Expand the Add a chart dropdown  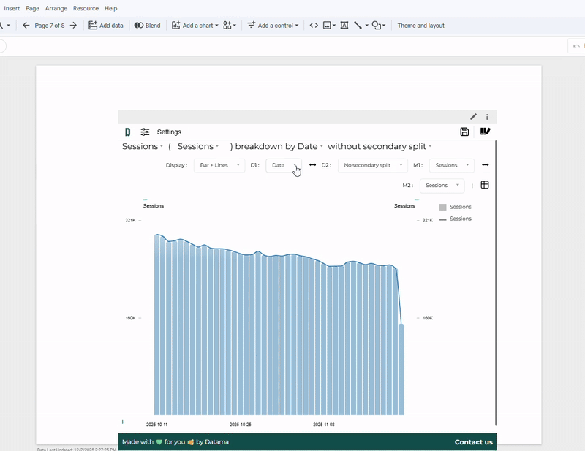[x=195, y=26]
